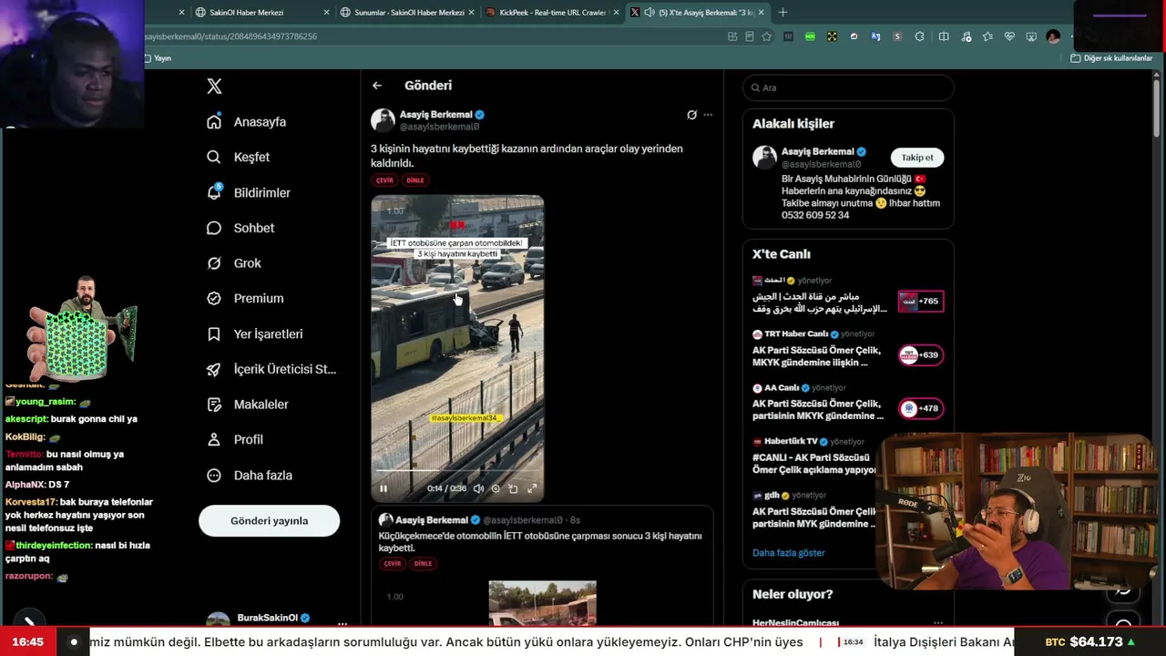
Task: Seek on the video progress bar
Action: 457,471
